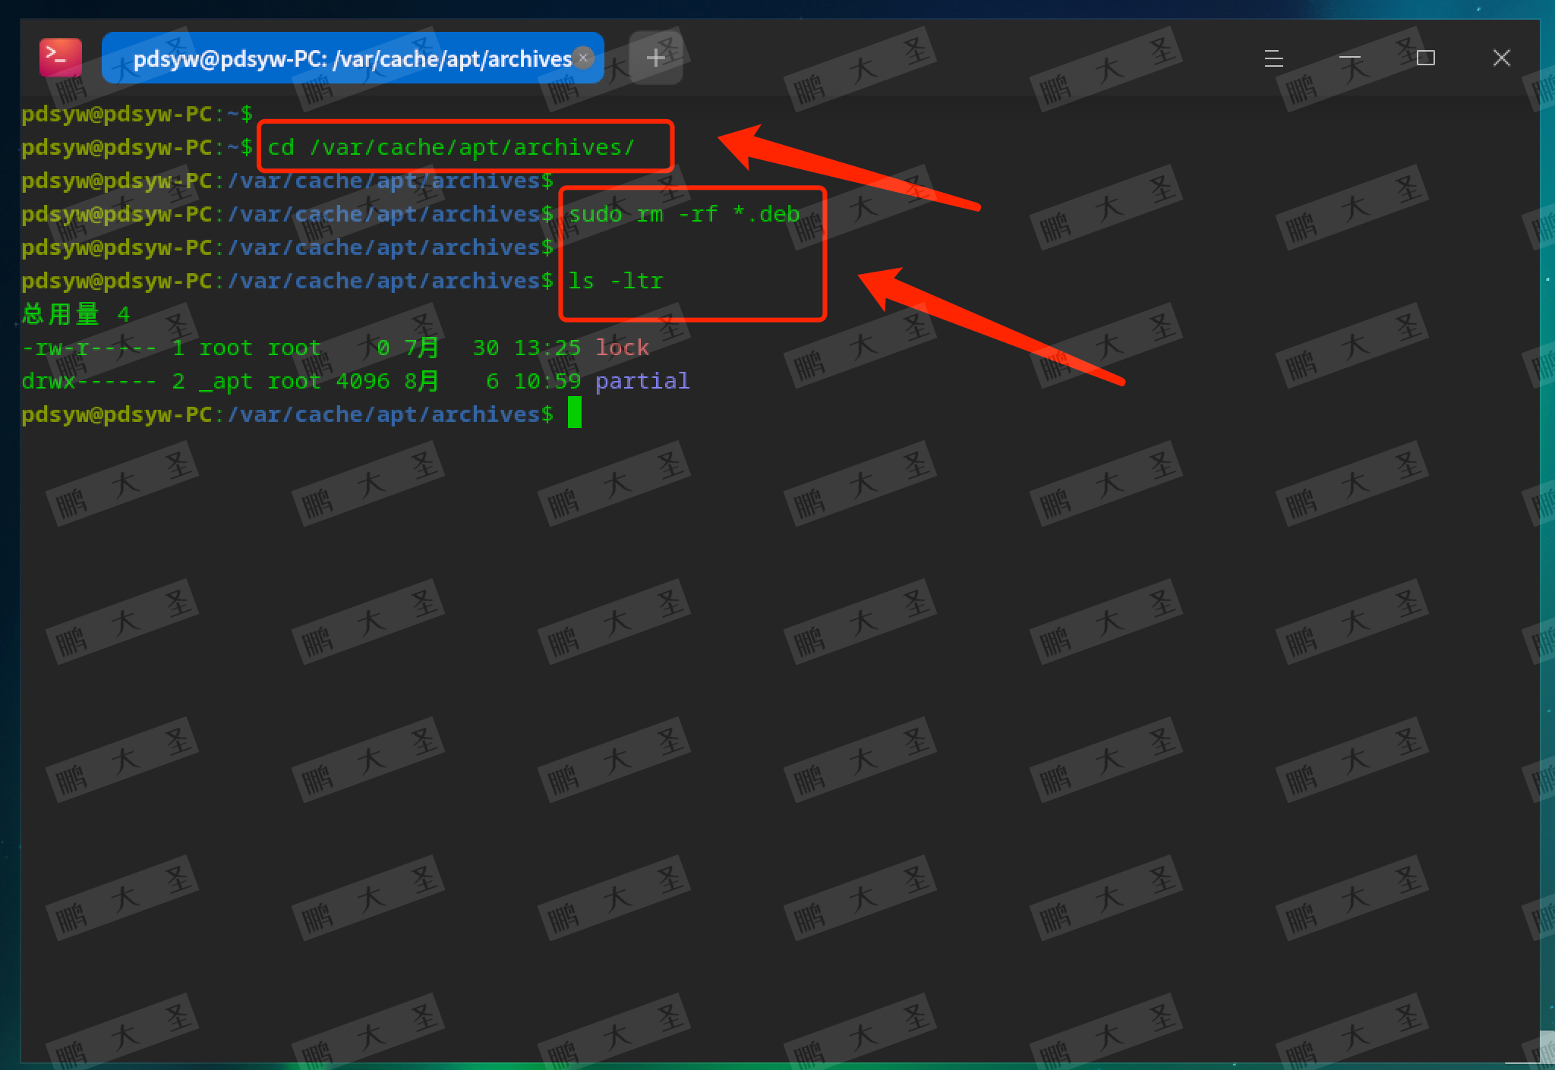Maximize the terminal window

[x=1425, y=58]
